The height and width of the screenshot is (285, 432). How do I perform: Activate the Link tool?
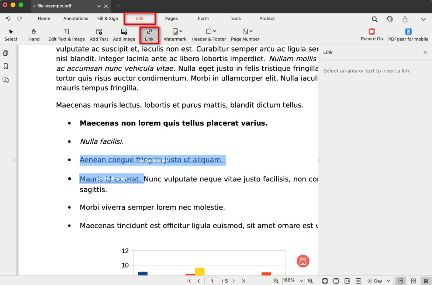[149, 35]
